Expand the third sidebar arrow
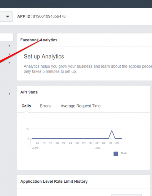This screenshot has width=152, height=196. [x=9, y=63]
